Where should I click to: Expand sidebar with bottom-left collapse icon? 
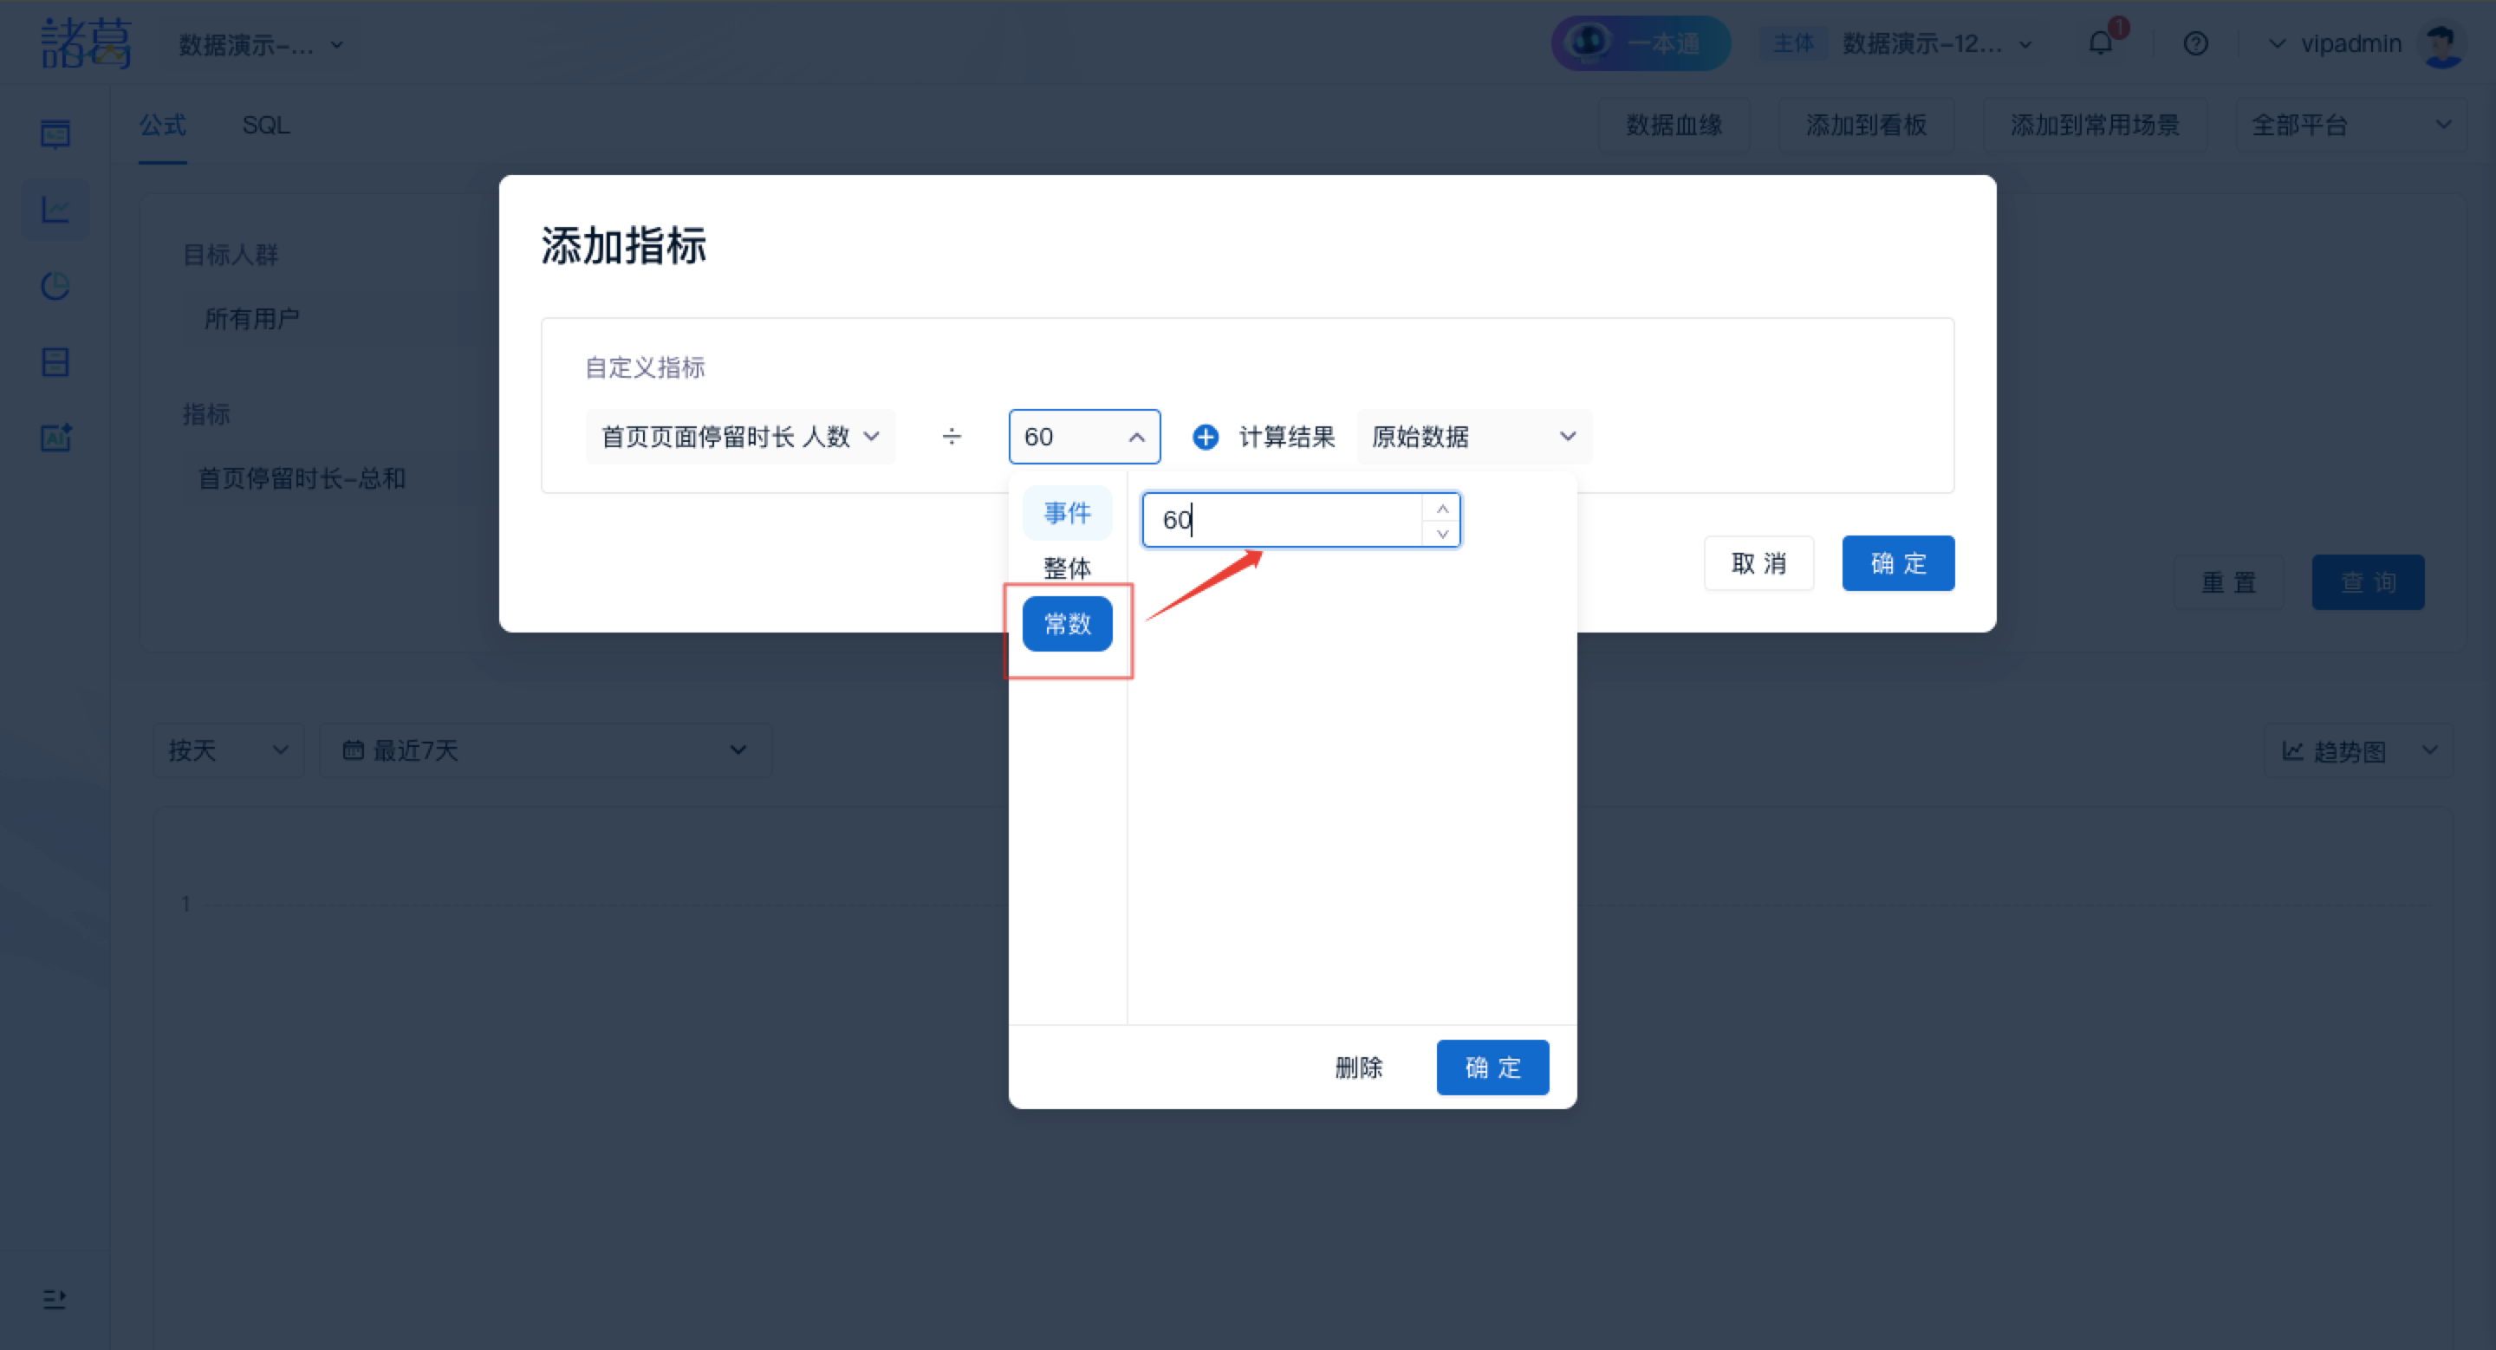[55, 1299]
